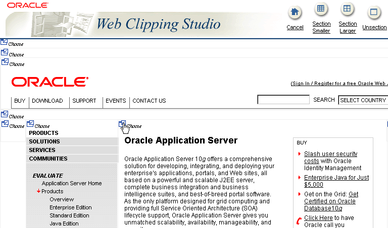
Task: Click the SEARCH button label
Action: [324, 100]
